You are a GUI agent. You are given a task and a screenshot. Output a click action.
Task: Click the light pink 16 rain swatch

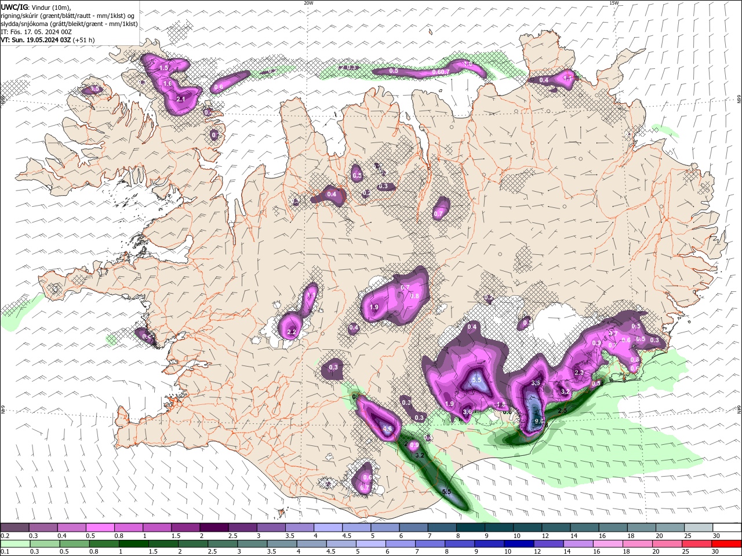pyautogui.click(x=608, y=544)
